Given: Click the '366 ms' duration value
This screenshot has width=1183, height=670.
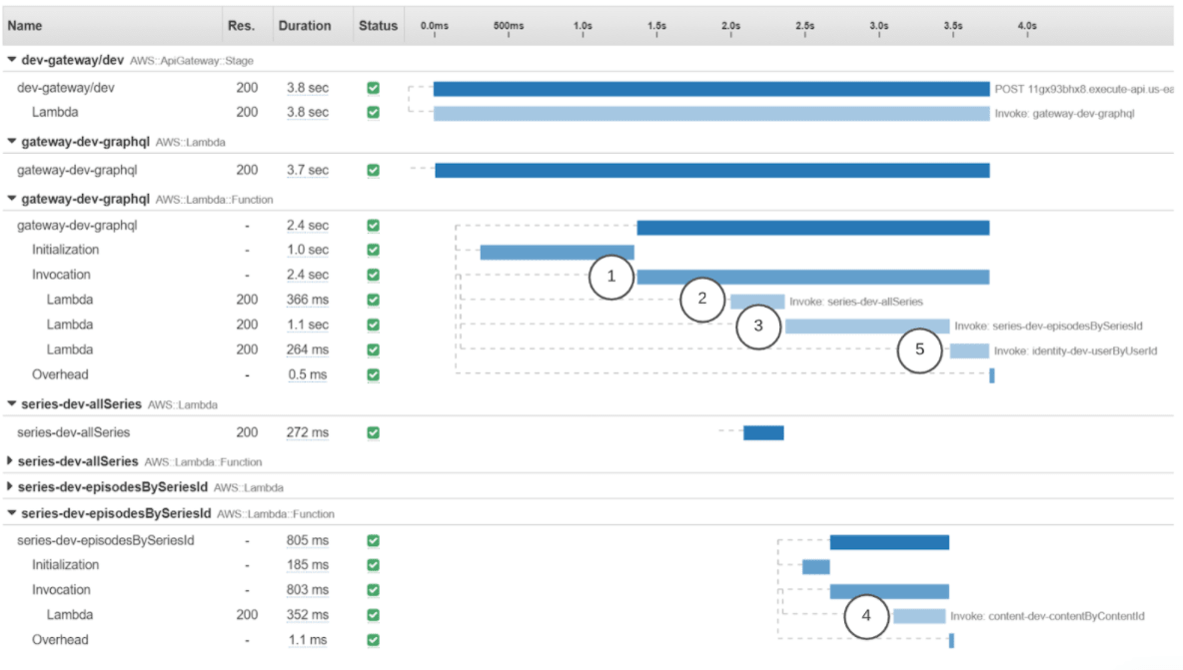Looking at the screenshot, I should click(307, 300).
